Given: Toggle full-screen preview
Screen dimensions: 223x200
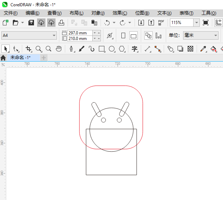Looking at the screenshot, I should (x=206, y=23).
